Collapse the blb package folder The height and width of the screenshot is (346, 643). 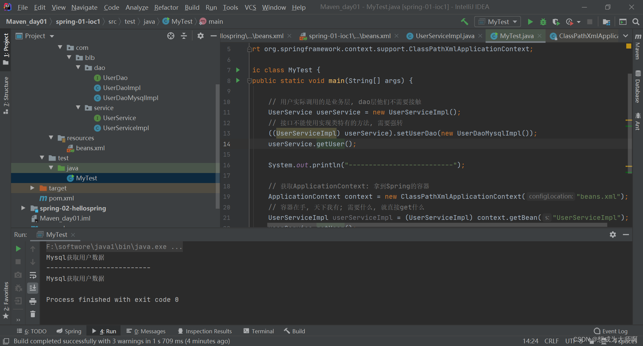coord(69,58)
